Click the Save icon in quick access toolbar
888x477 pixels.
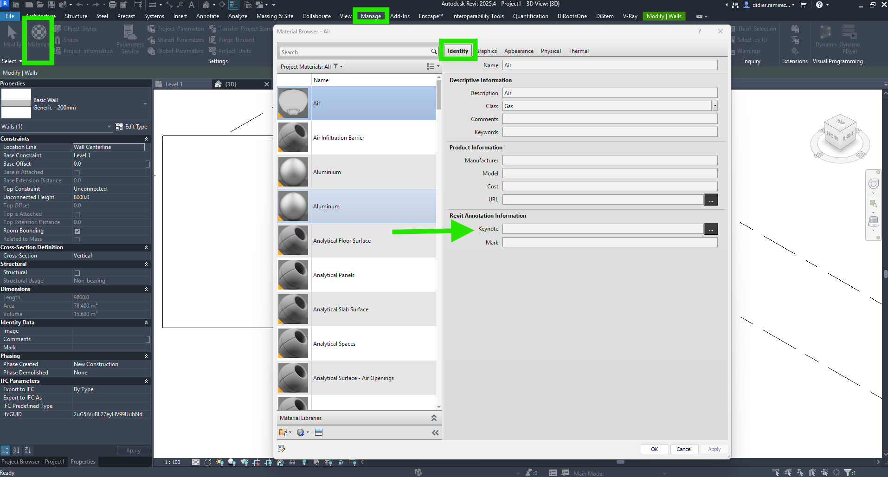[x=51, y=5]
